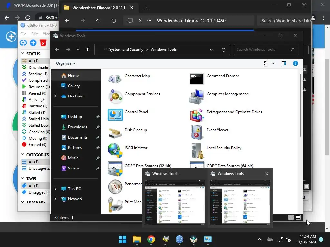Collapse the TAGS section in qBittorrent

(x=23, y=178)
